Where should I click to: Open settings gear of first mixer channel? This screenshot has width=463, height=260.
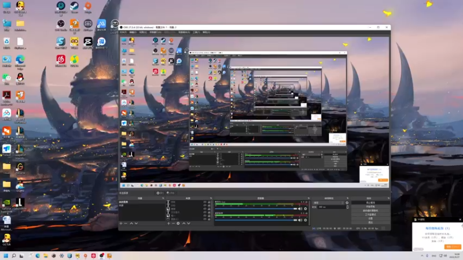point(306,209)
